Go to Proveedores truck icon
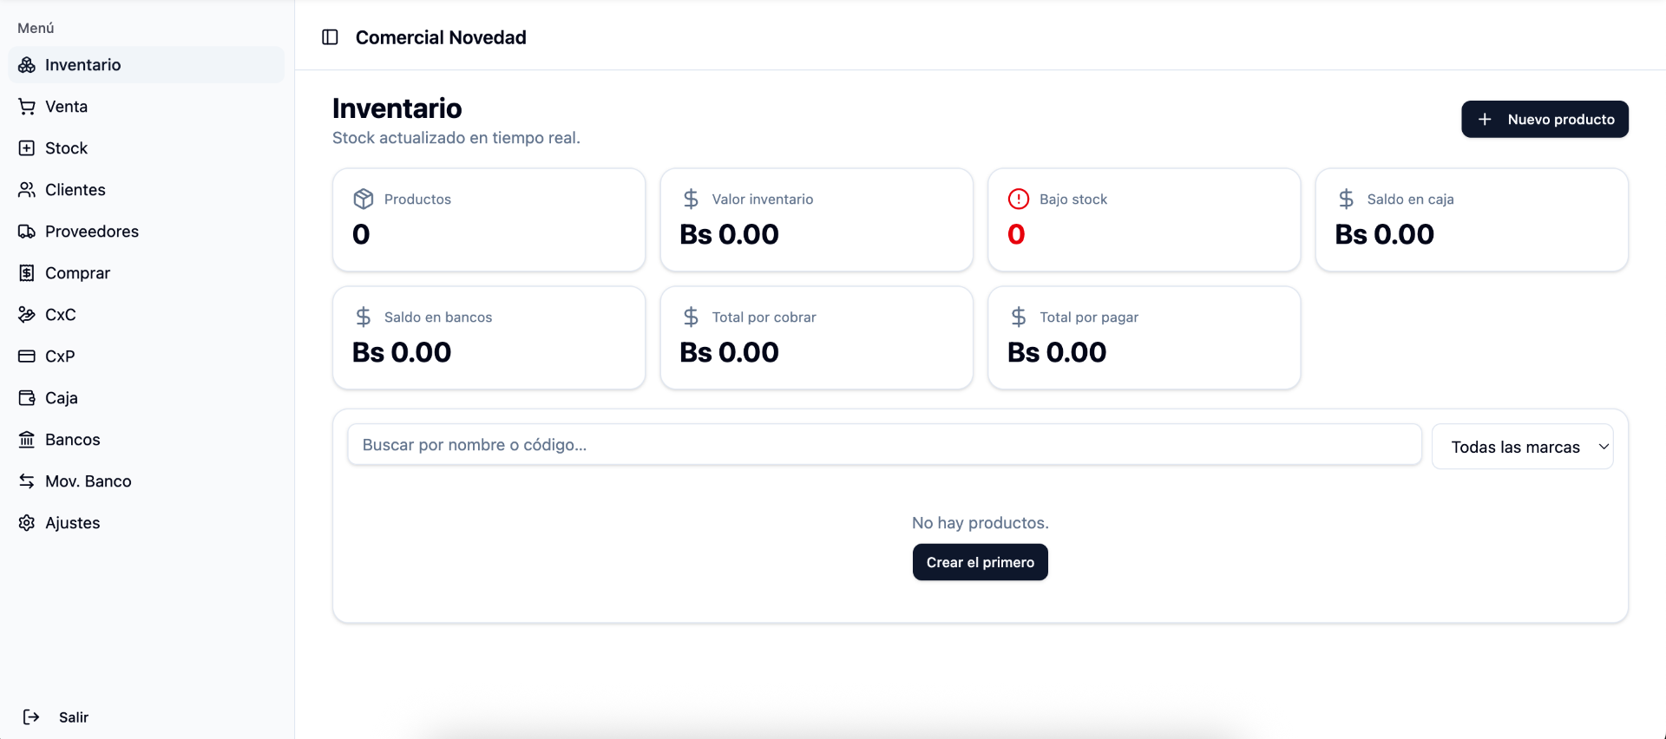Viewport: 1666px width, 739px height. click(x=27, y=232)
